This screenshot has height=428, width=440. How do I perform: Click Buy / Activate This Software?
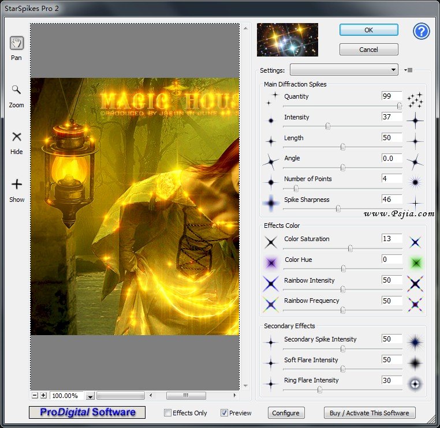click(x=370, y=412)
